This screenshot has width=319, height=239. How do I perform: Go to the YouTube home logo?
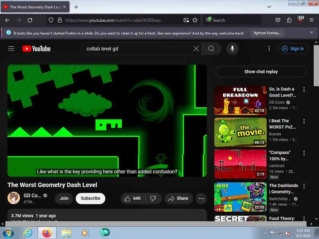pyautogui.click(x=36, y=49)
